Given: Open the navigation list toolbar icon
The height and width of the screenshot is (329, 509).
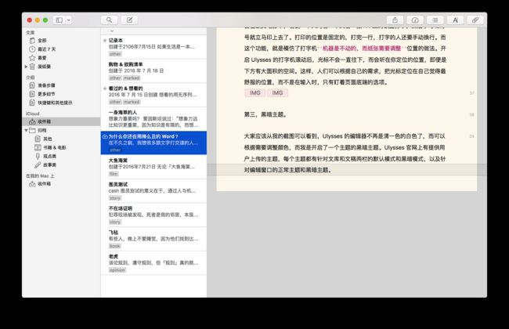Looking at the screenshot, I should [x=435, y=20].
